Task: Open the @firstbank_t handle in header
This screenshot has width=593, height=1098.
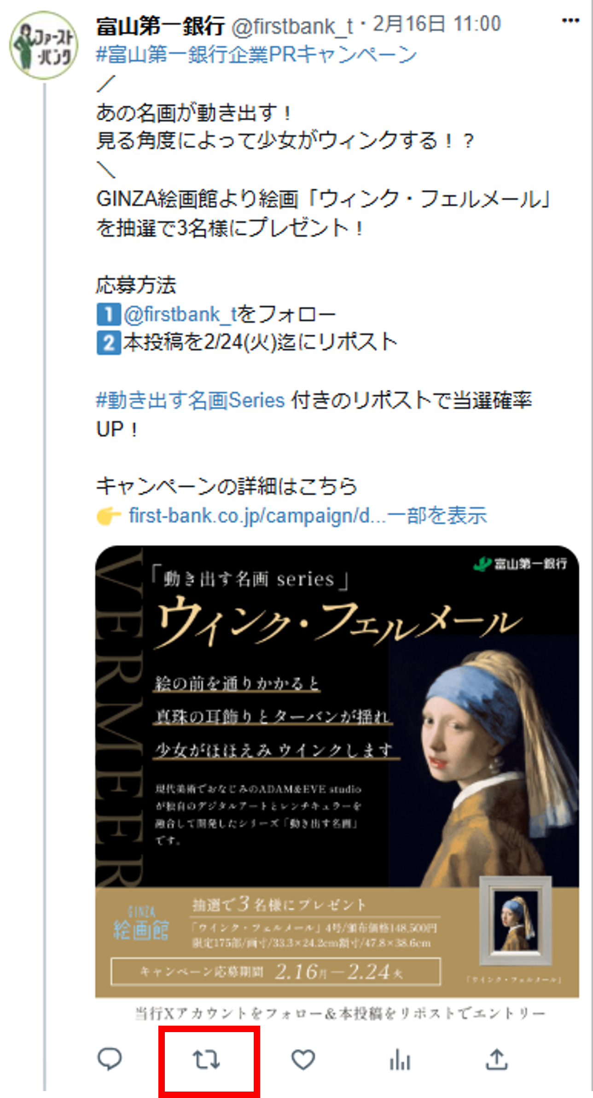Action: tap(292, 27)
